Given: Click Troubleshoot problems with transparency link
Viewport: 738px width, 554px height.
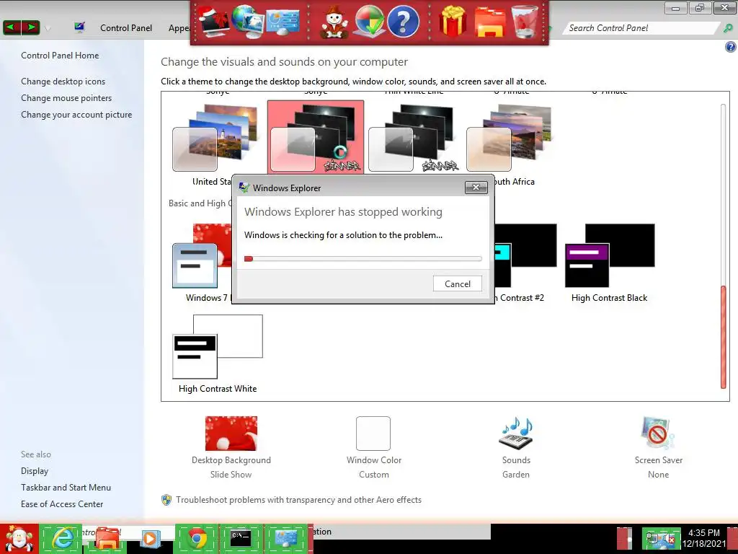Looking at the screenshot, I should click(299, 500).
